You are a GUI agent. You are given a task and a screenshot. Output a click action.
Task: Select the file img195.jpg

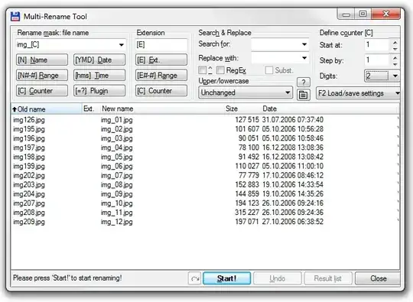(x=29, y=129)
